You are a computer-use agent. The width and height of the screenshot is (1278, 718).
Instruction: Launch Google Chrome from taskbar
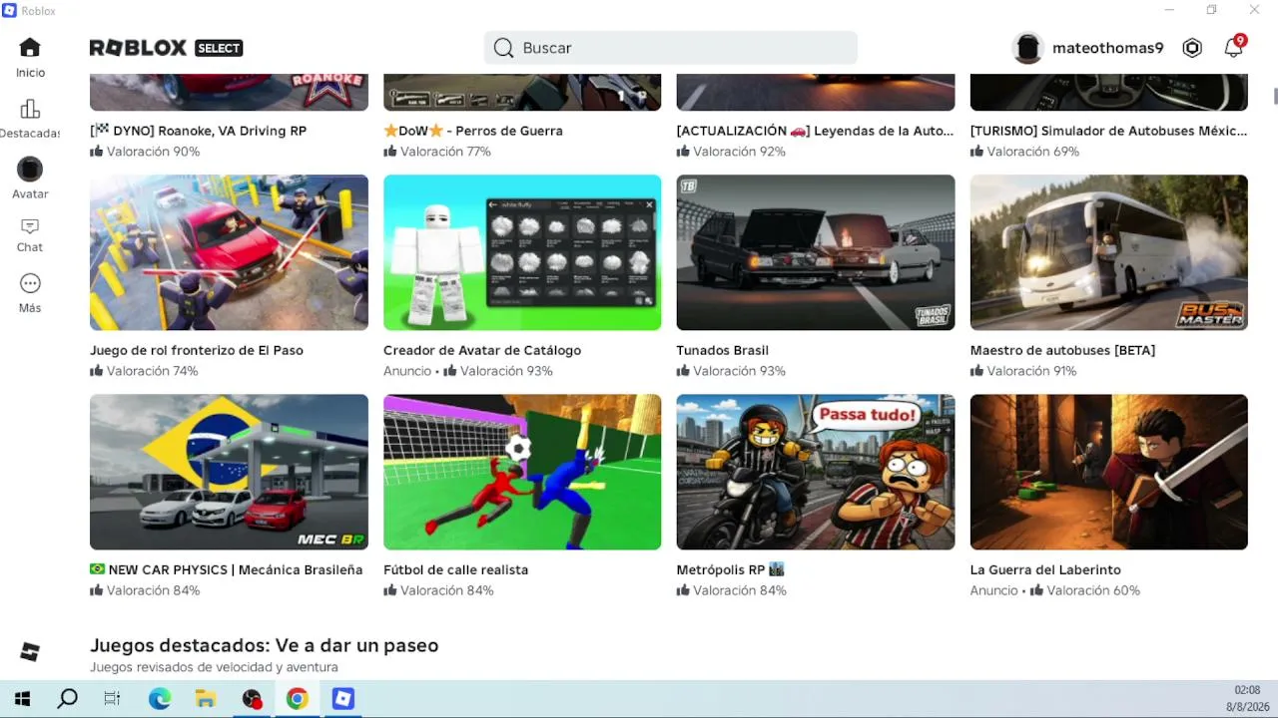[297, 699]
